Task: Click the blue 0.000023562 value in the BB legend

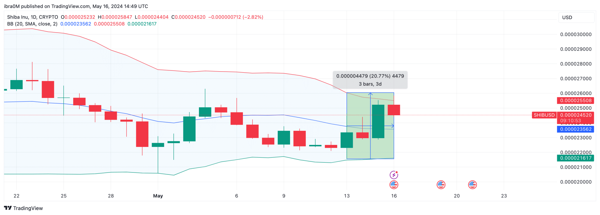Action: (76, 24)
